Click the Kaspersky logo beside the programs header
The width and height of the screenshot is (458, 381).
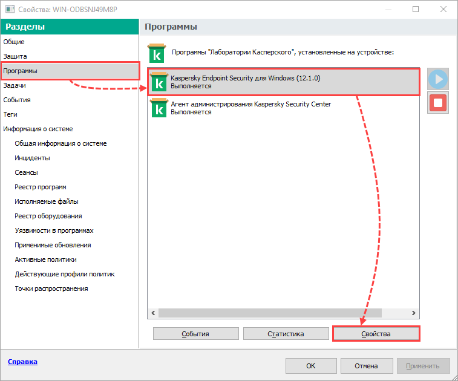pyautogui.click(x=157, y=53)
